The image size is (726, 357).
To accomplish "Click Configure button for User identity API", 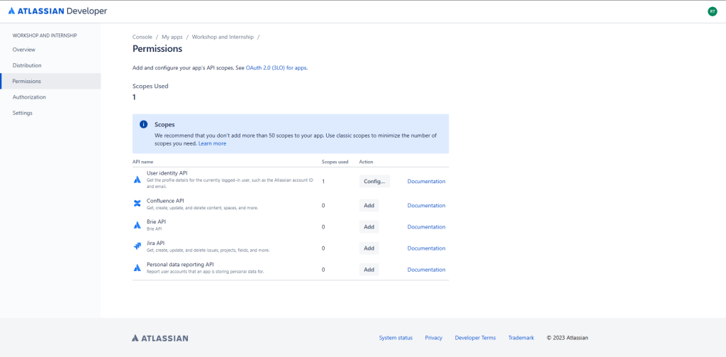I will (374, 181).
